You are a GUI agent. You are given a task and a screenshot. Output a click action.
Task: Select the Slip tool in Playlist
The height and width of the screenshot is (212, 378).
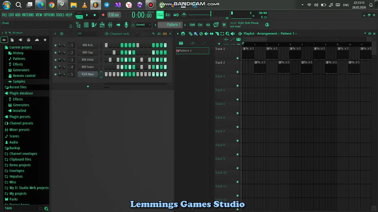pyautogui.click(x=212, y=34)
